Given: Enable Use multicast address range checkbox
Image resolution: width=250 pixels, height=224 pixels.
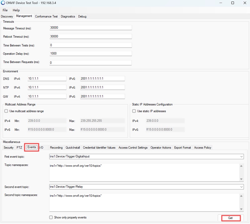Looking at the screenshot, I should (6, 111).
